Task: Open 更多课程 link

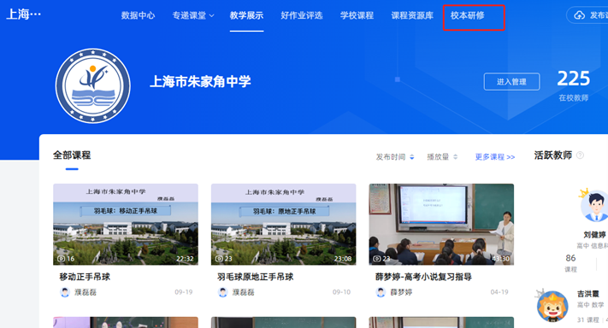Action: [495, 157]
